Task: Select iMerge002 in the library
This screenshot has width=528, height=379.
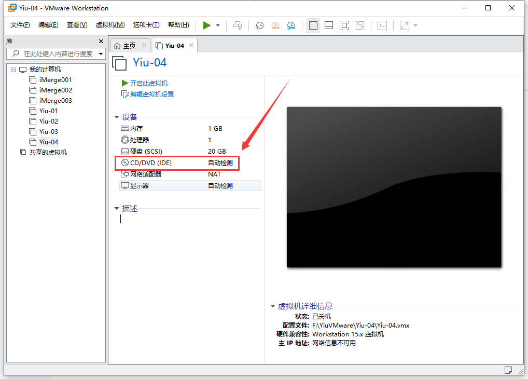Action: 50,90
